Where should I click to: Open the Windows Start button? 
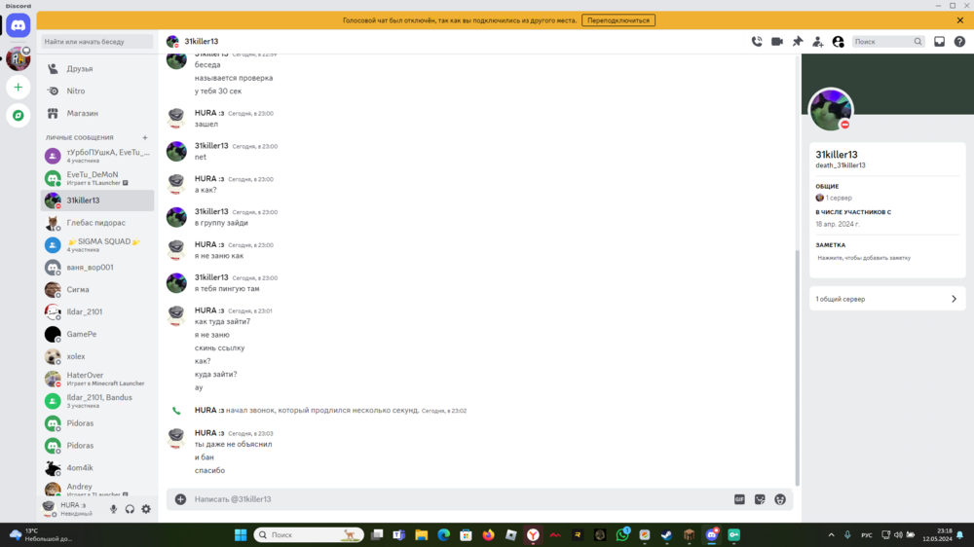click(241, 535)
